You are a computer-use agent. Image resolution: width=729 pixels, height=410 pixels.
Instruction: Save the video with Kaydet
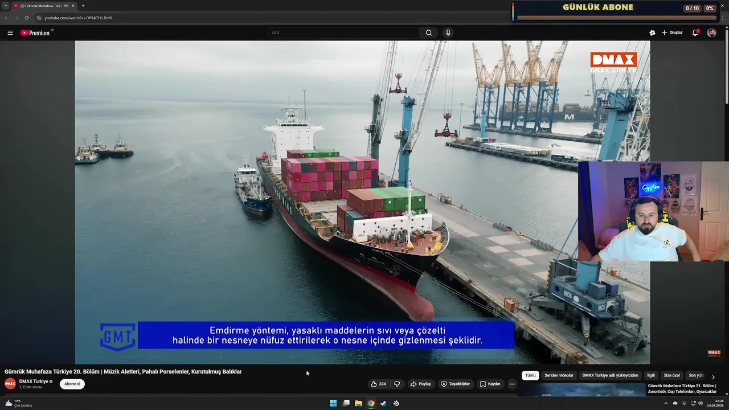coord(490,384)
